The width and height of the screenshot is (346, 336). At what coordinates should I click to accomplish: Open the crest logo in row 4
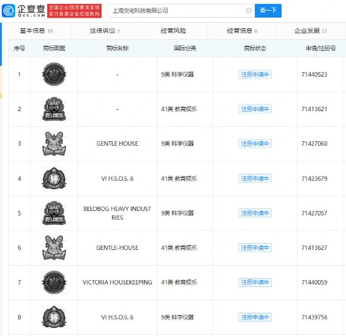point(54,178)
